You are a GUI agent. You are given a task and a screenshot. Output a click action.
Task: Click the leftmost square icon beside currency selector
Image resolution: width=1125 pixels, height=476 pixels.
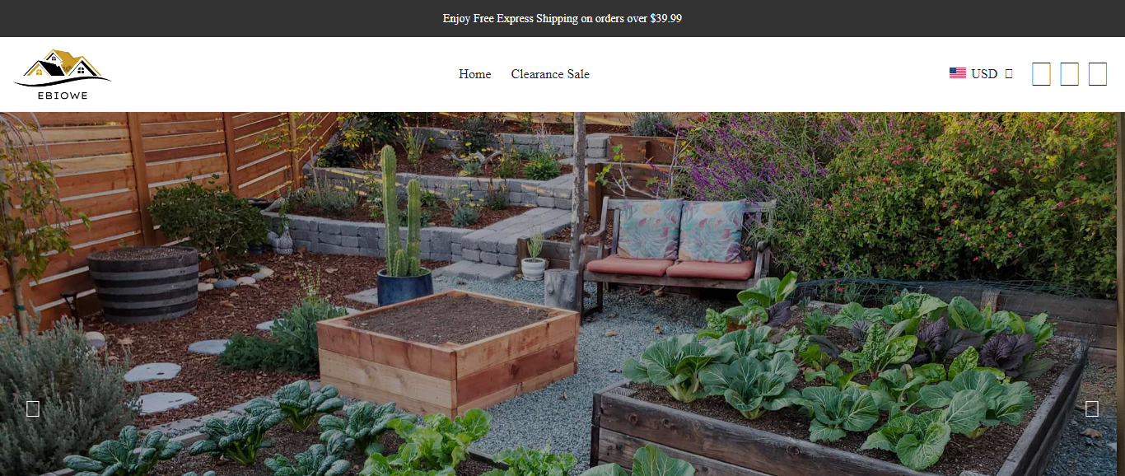point(1041,74)
